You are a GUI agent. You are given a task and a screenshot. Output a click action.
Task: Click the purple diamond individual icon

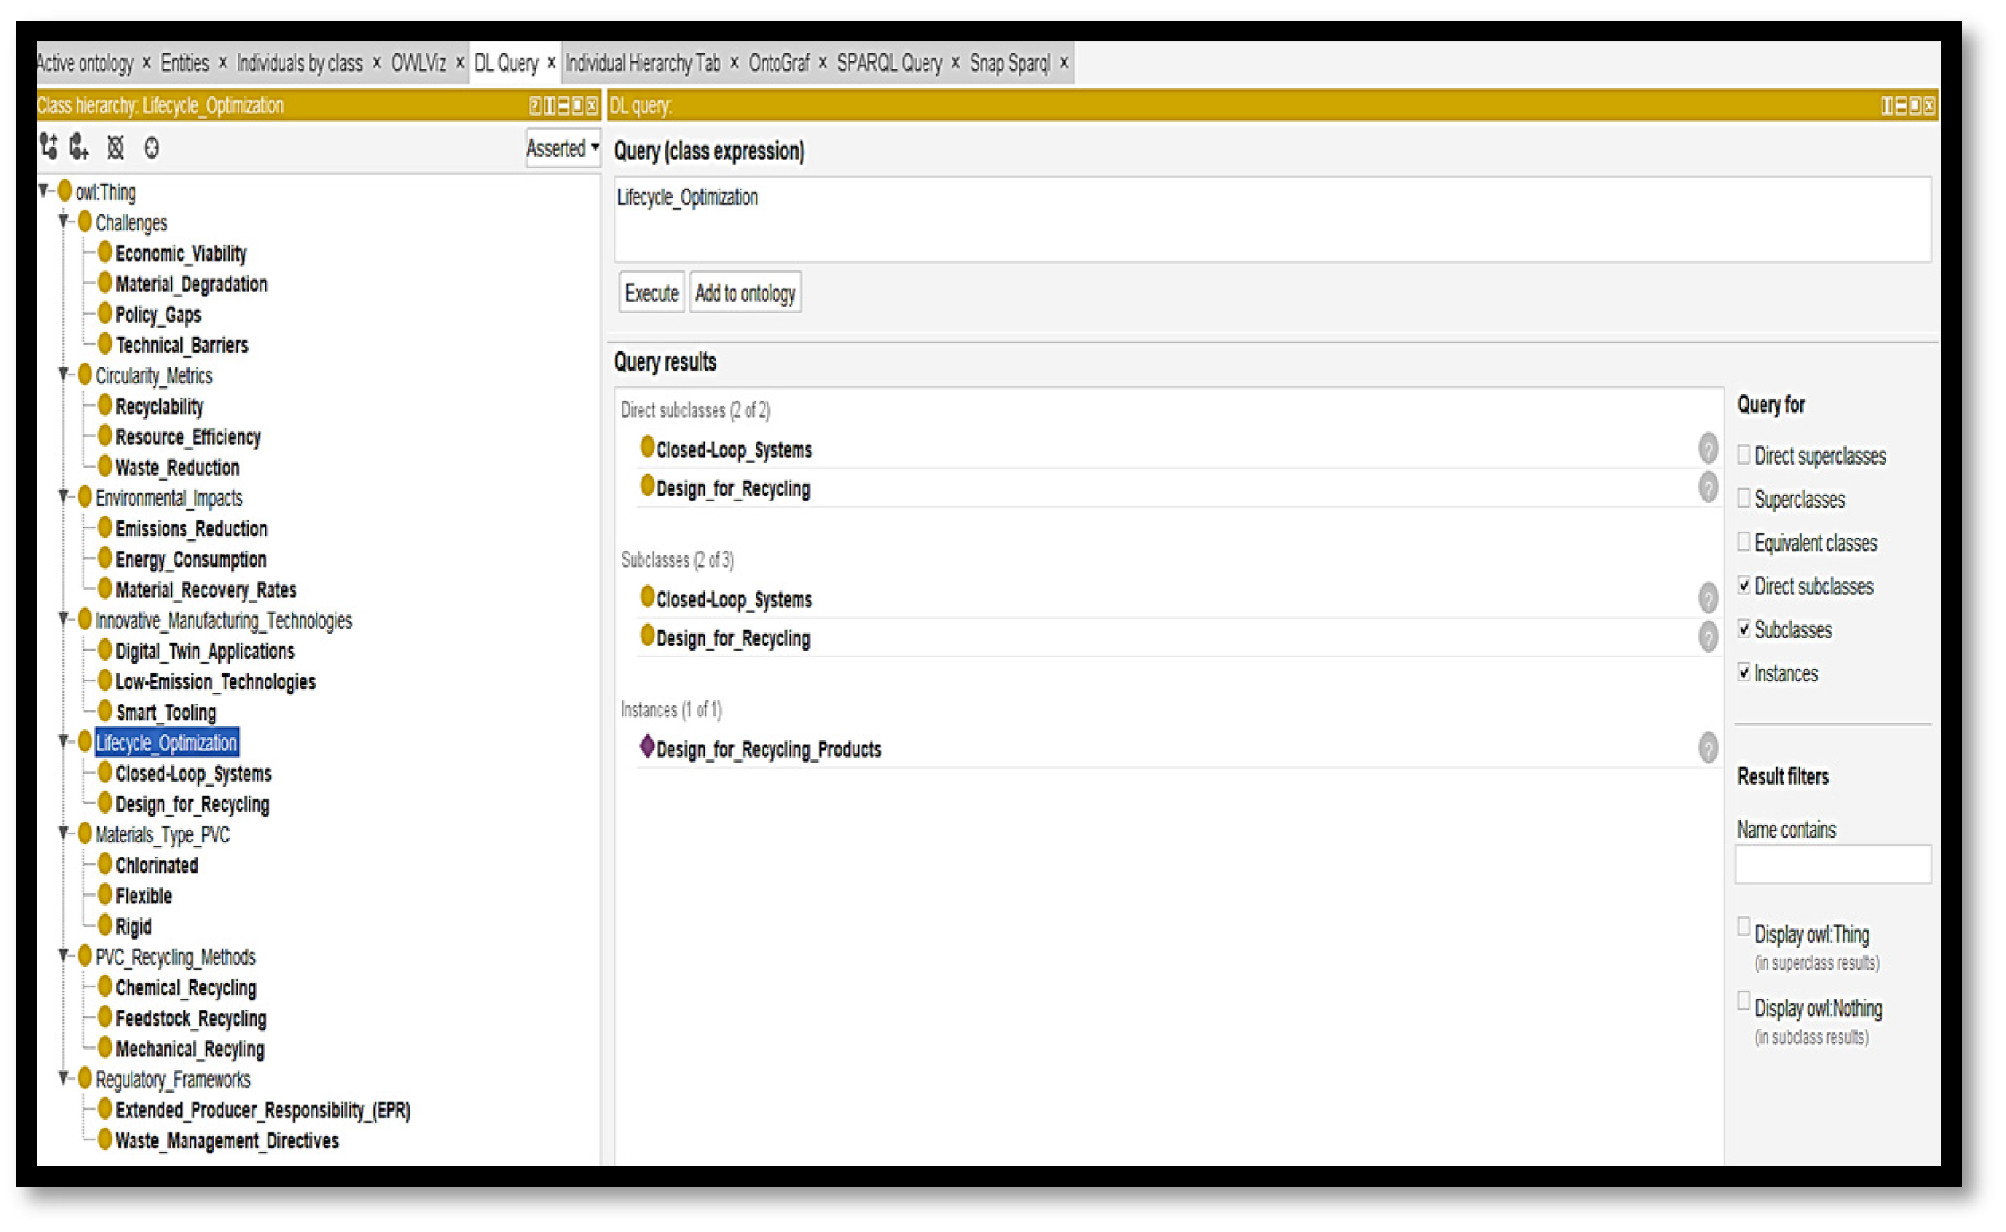(x=647, y=747)
